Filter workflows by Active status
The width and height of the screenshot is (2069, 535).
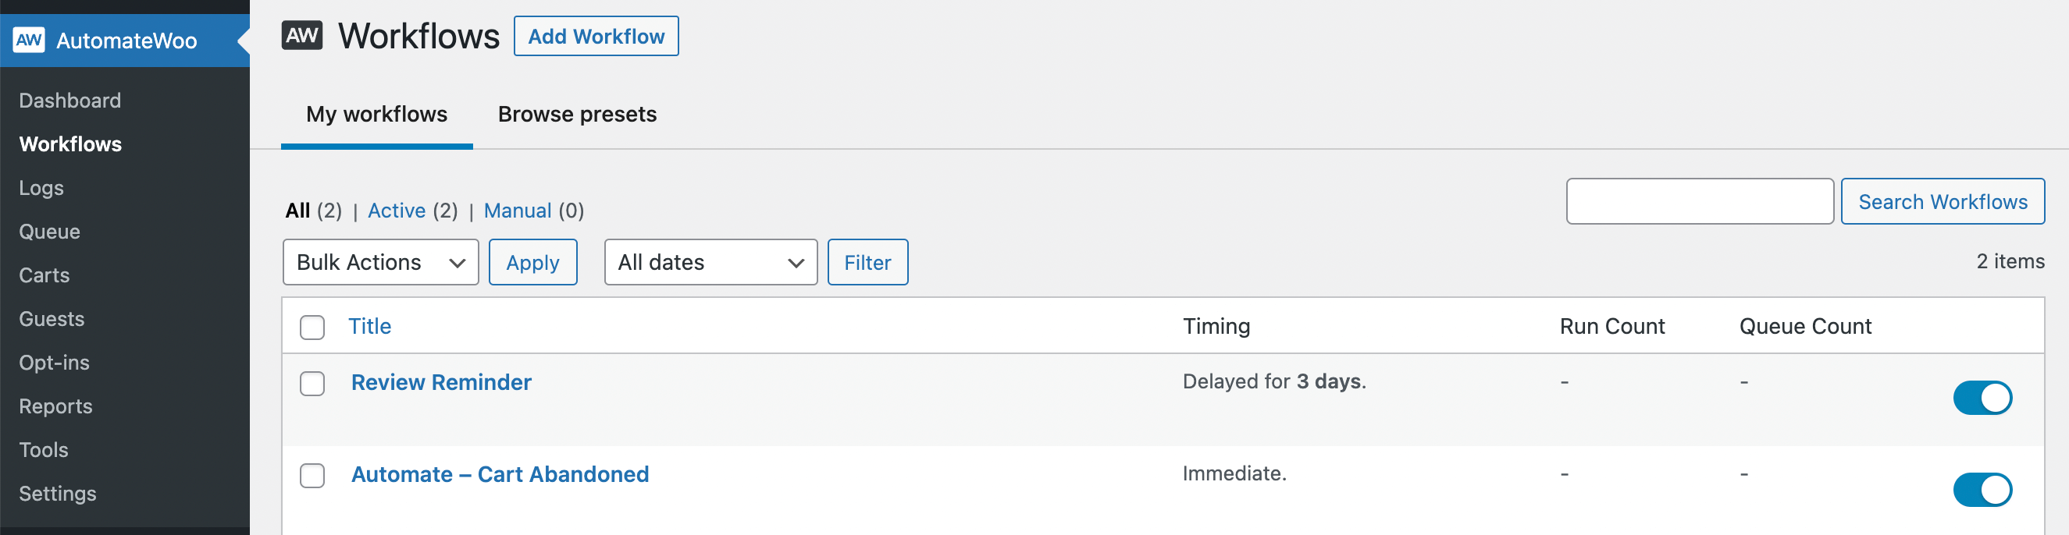point(397,210)
